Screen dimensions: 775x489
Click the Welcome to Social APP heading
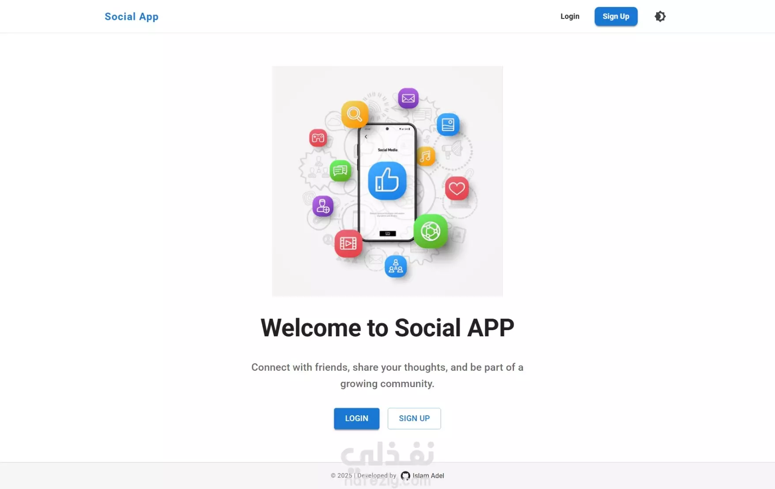[387, 327]
